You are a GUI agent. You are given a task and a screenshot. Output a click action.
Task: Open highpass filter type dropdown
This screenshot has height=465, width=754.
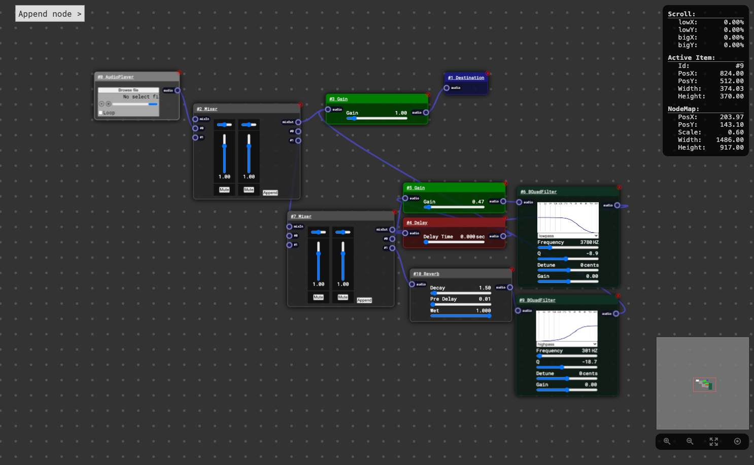567,344
